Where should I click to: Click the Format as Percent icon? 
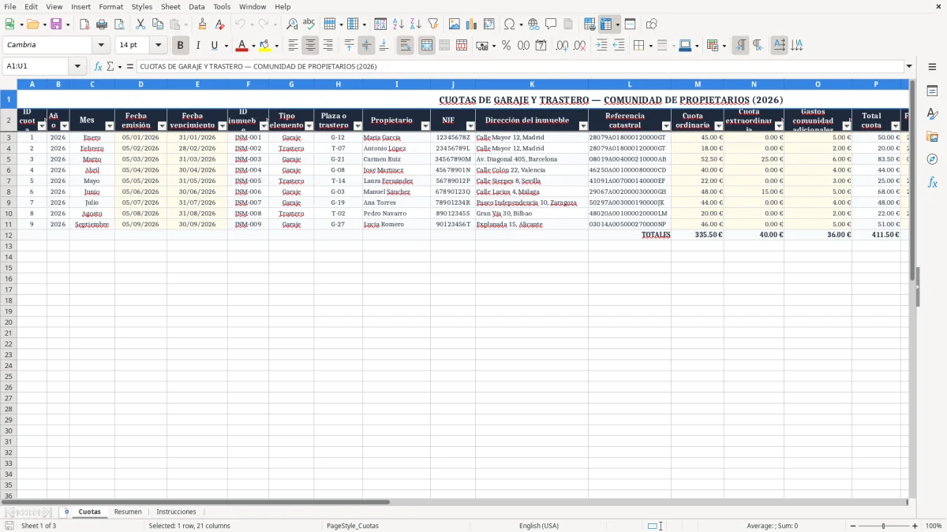pos(506,46)
